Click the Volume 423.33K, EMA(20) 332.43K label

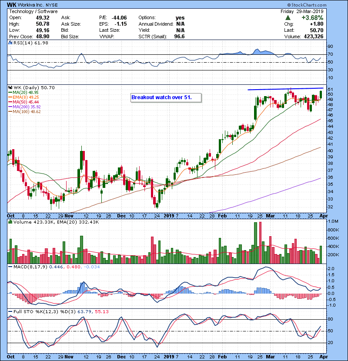pyautogui.click(x=56, y=222)
